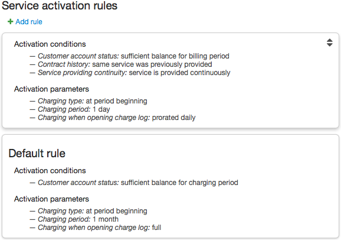The image size is (341, 240).
Task: Click the first rule's Activation conditions heading
Action: pos(50,44)
